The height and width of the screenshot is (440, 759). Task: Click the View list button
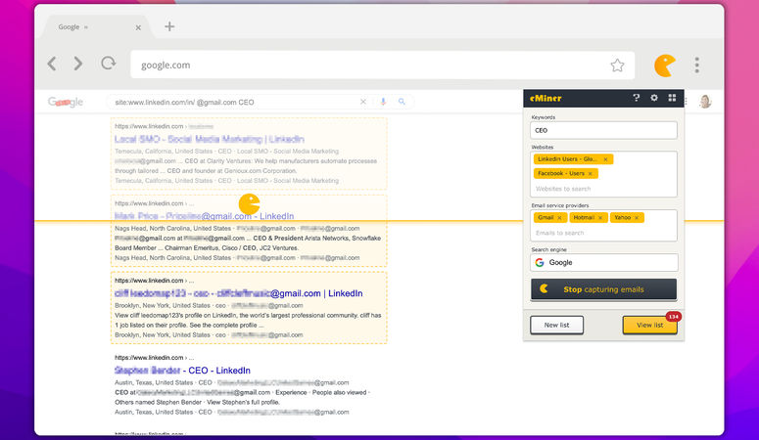tap(649, 325)
